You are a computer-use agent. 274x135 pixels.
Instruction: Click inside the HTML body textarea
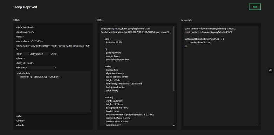[x=53, y=92]
